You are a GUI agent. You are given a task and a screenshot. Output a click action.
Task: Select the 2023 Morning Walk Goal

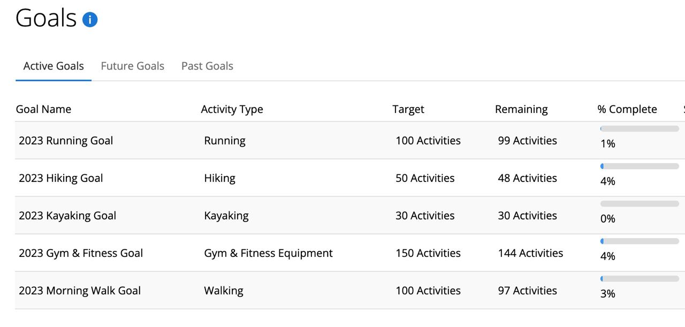(80, 290)
